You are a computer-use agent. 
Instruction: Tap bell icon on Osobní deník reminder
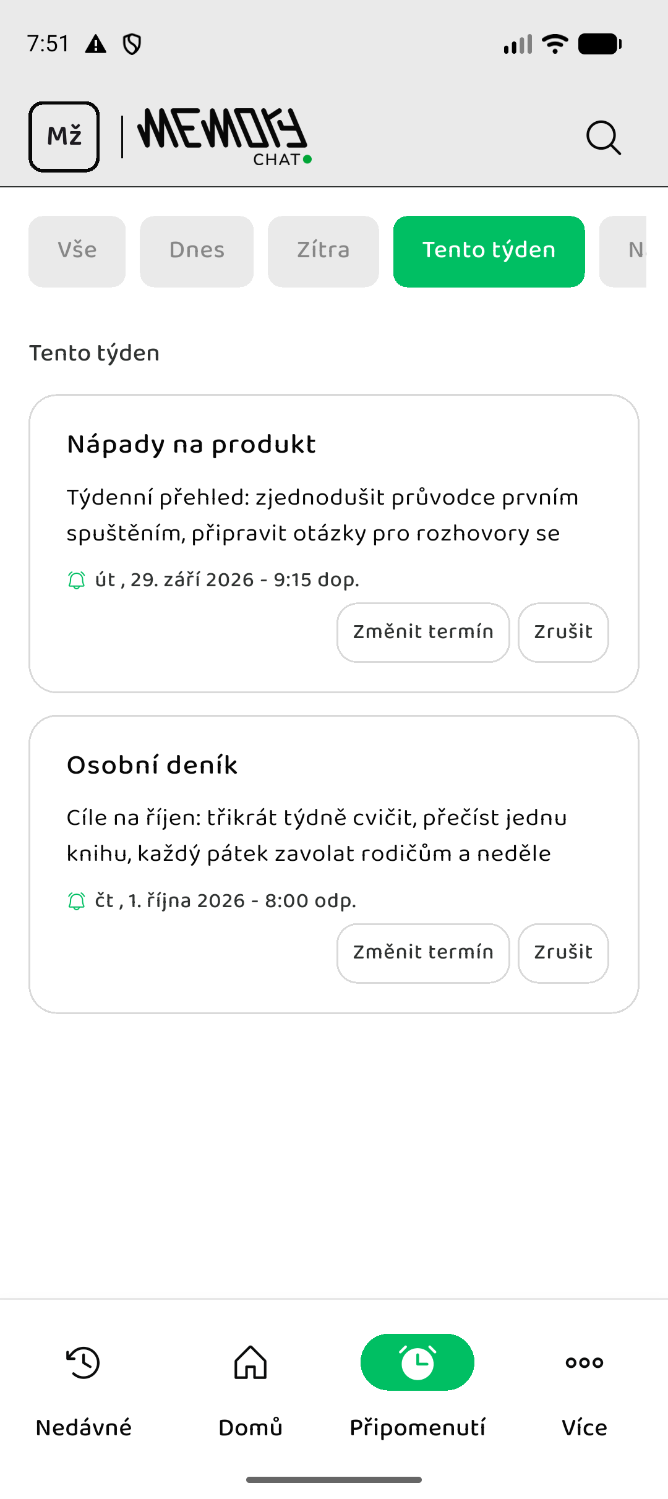pyautogui.click(x=77, y=901)
